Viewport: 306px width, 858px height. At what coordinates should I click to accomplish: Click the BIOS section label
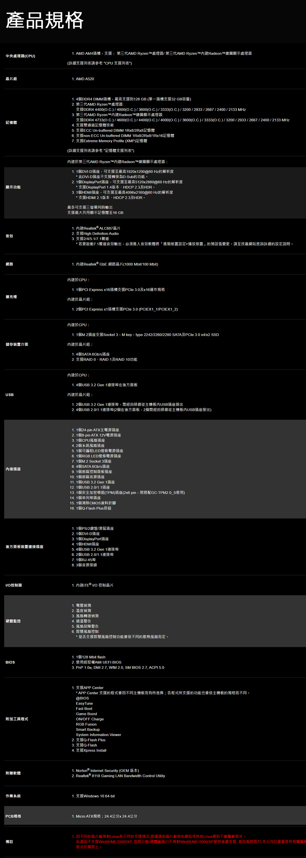point(10,662)
